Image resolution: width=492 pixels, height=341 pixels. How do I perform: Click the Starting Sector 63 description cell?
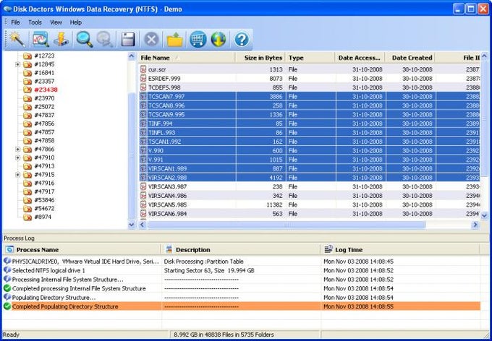coord(209,270)
